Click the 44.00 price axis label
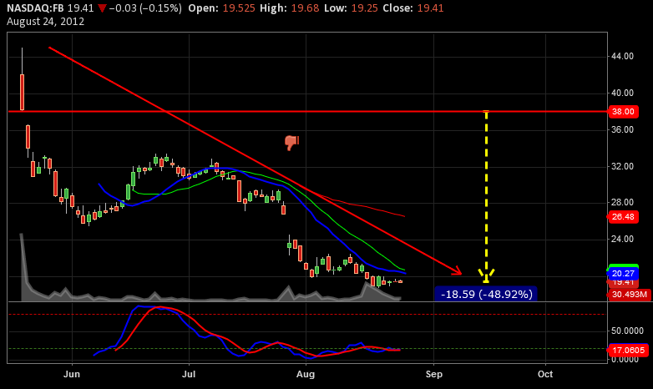This screenshot has width=653, height=389. coord(622,56)
